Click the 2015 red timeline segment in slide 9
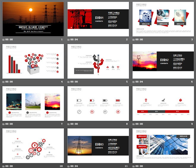The image size is (196, 168). [x=177, y=112]
